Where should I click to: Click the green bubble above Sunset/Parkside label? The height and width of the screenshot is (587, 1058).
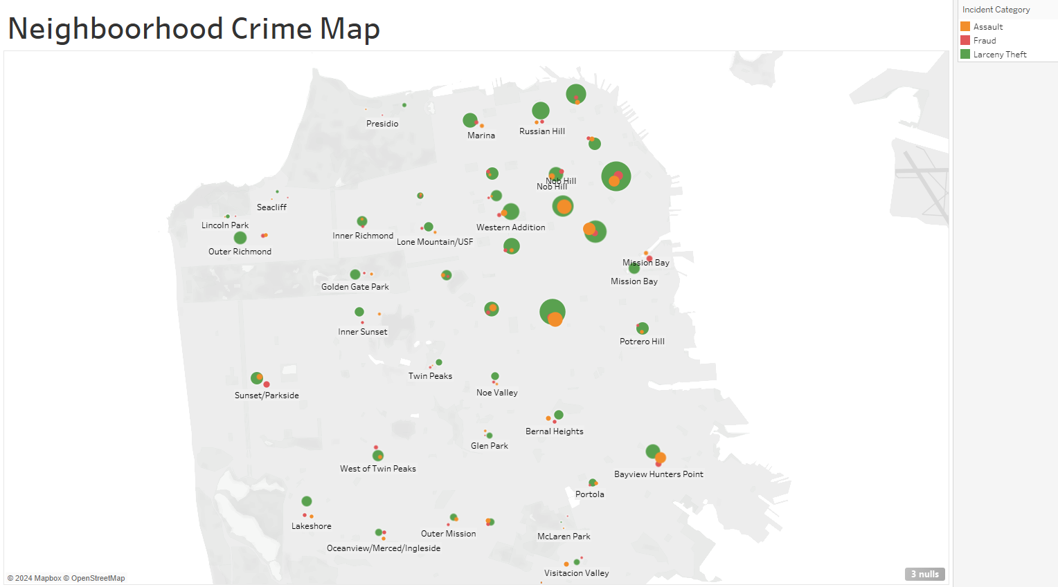pyautogui.click(x=257, y=378)
